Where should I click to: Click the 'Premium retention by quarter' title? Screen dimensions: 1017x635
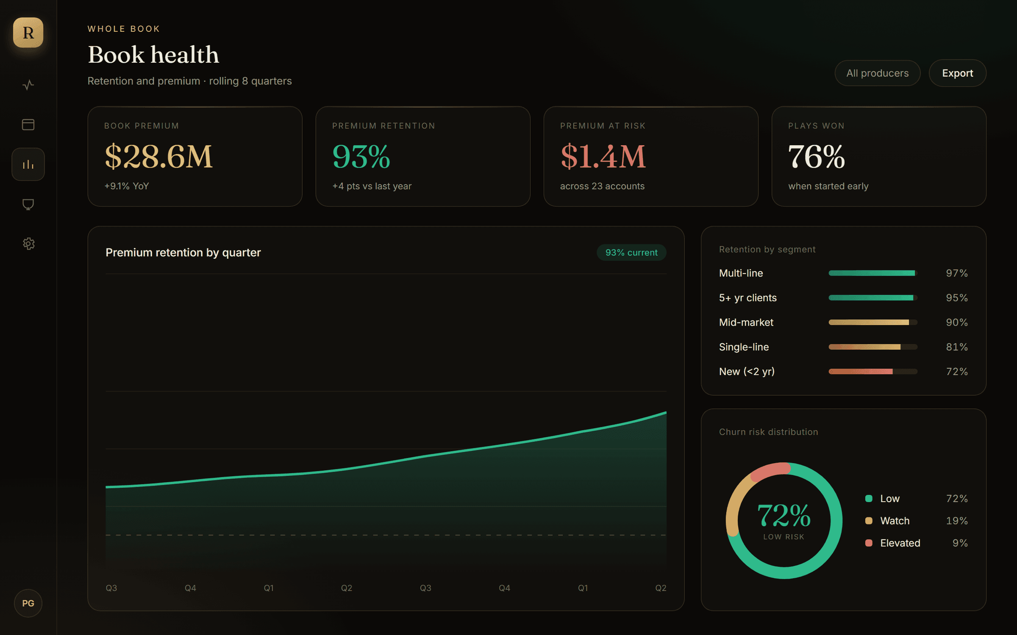pos(183,252)
